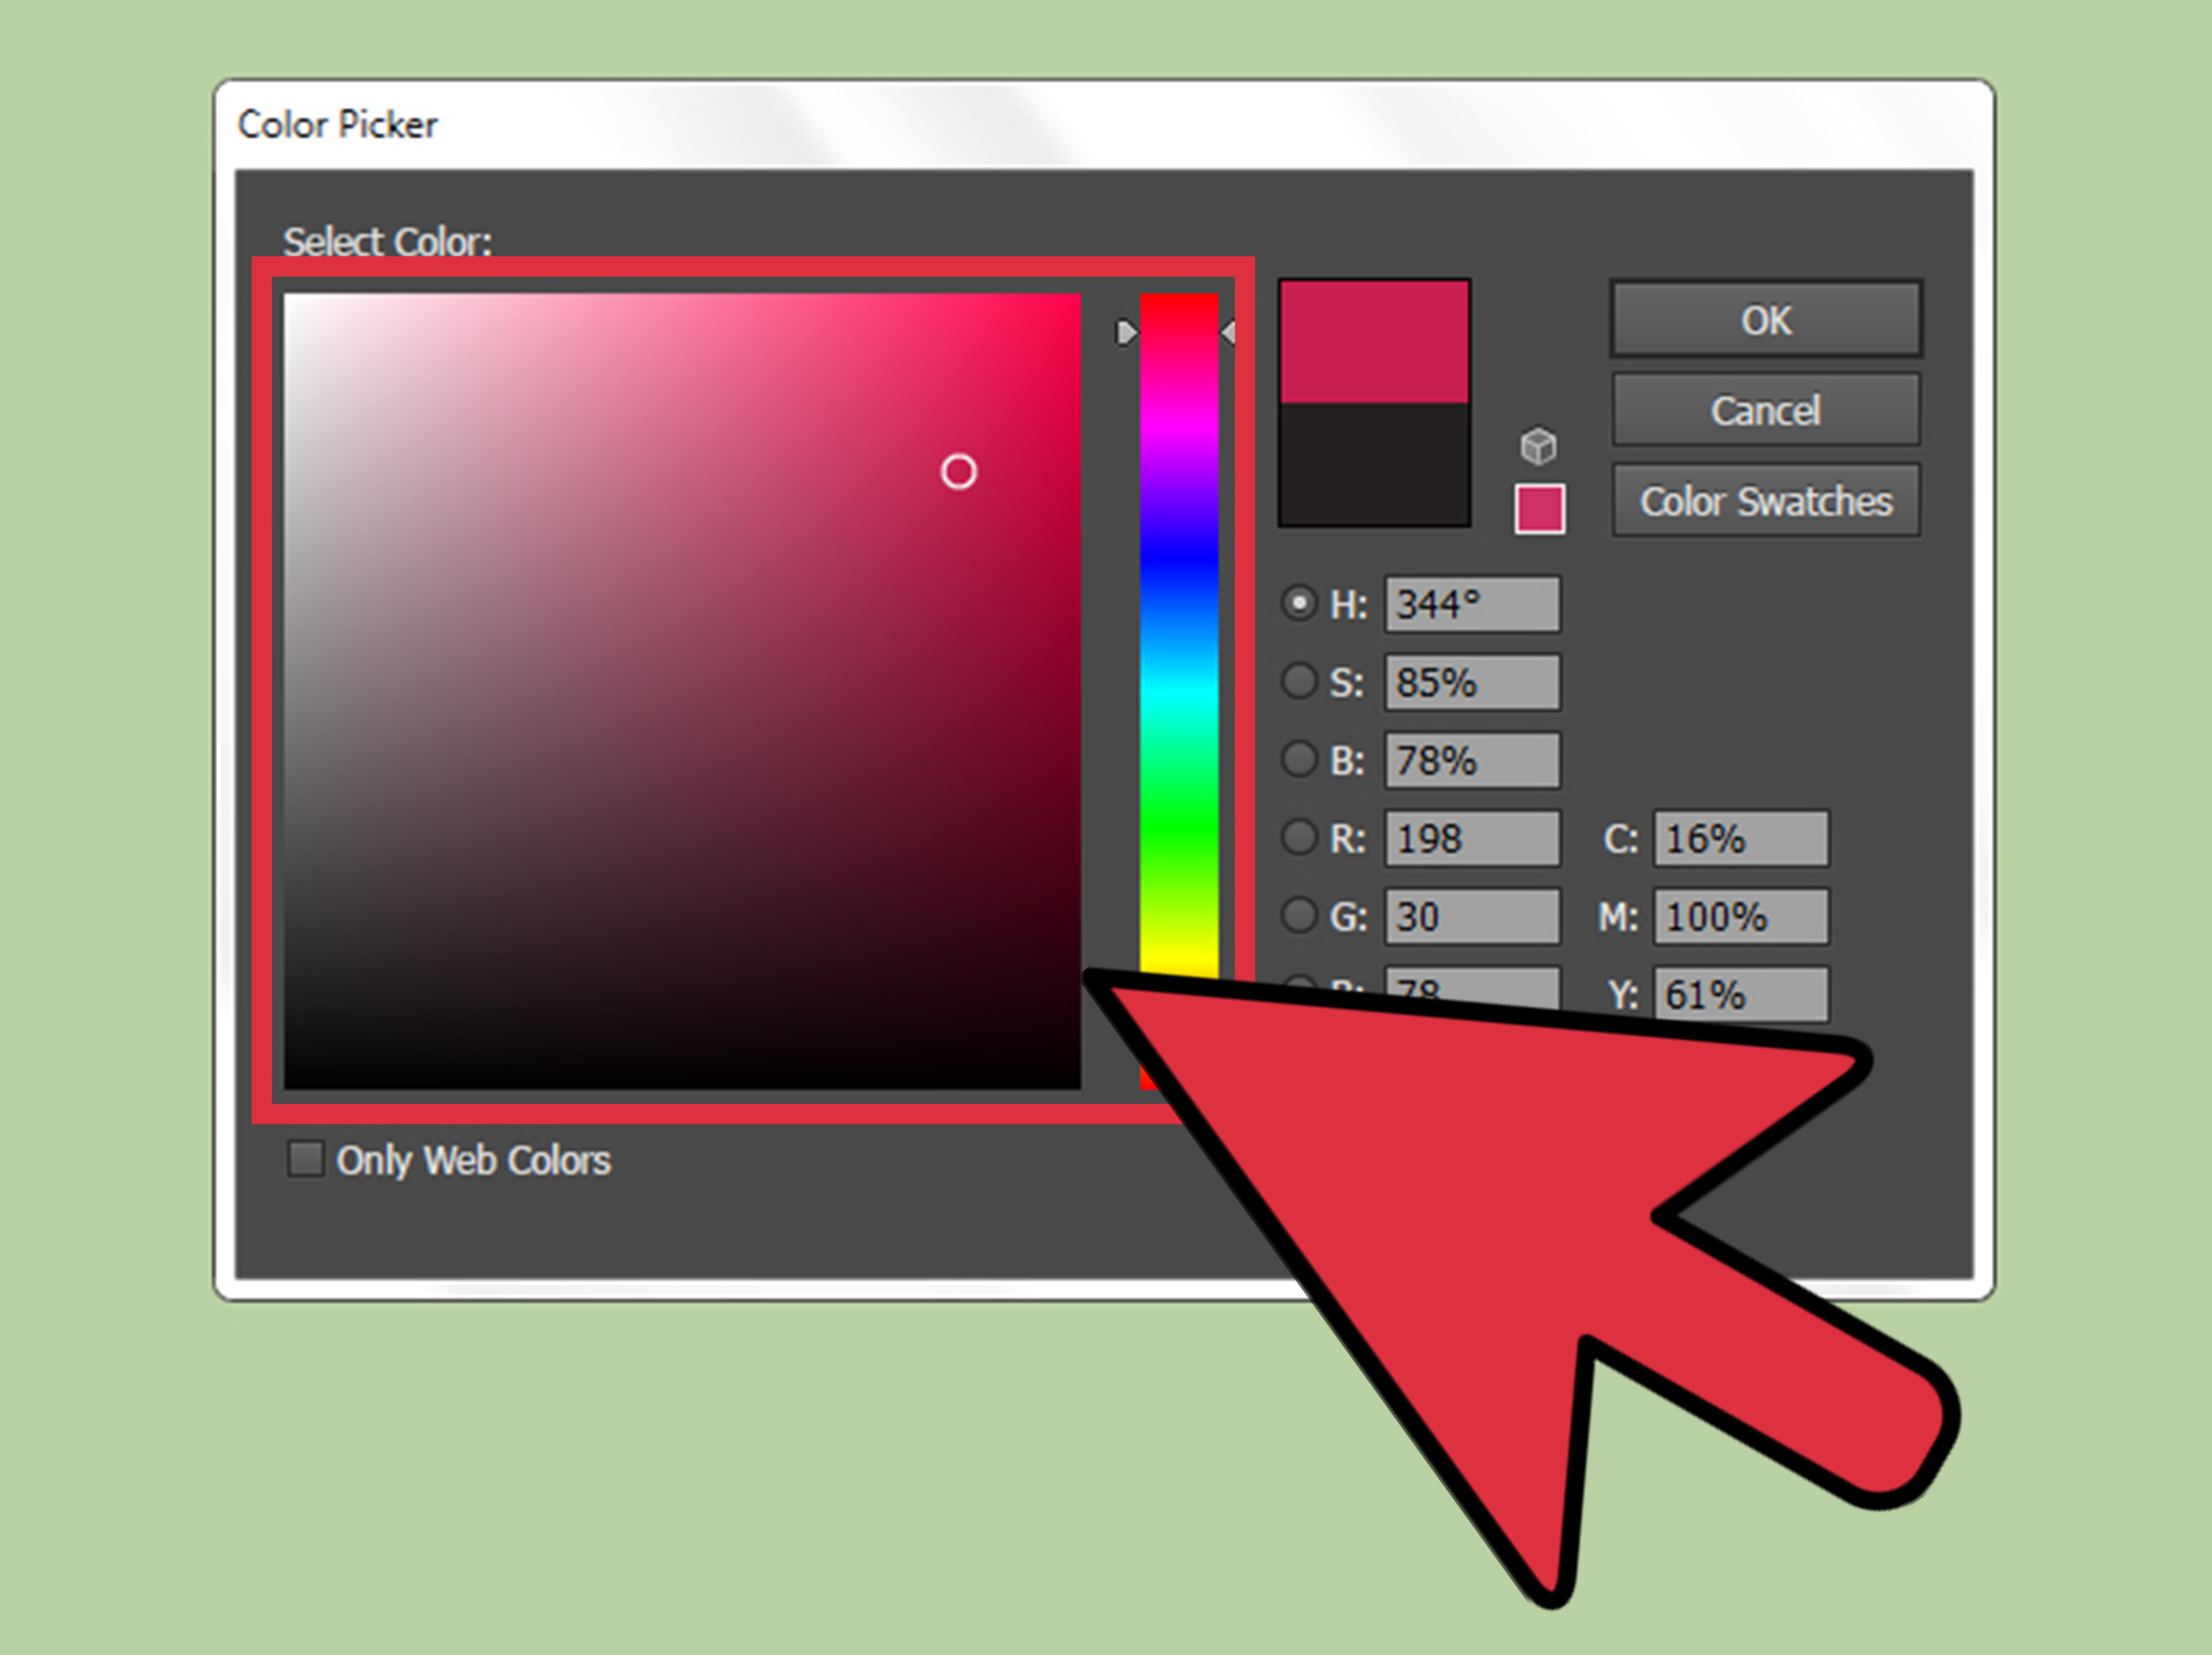2212x1655 pixels.
Task: Enable the Only Web Colors checkbox
Action: (305, 1160)
